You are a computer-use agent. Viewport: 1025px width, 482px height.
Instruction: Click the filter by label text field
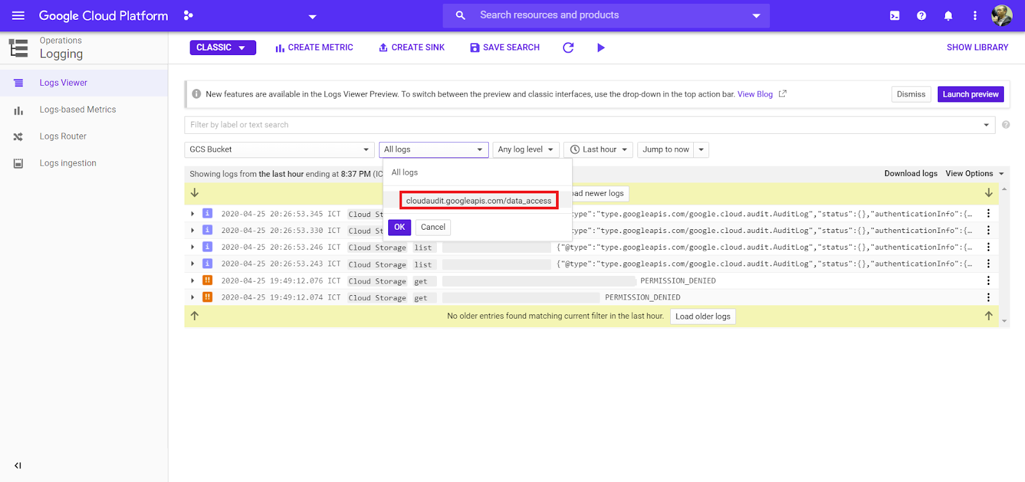(583, 125)
